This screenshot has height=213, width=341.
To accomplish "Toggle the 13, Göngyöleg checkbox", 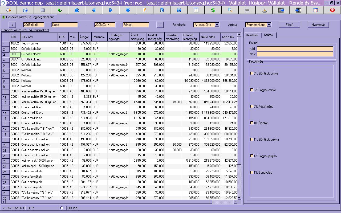I will pyautogui.click(x=252, y=173).
